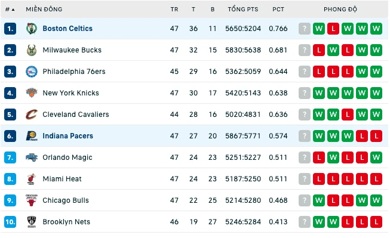Click Boston Celtics upcoming match question mark
The width and height of the screenshot is (390, 238).
pyautogui.click(x=305, y=29)
